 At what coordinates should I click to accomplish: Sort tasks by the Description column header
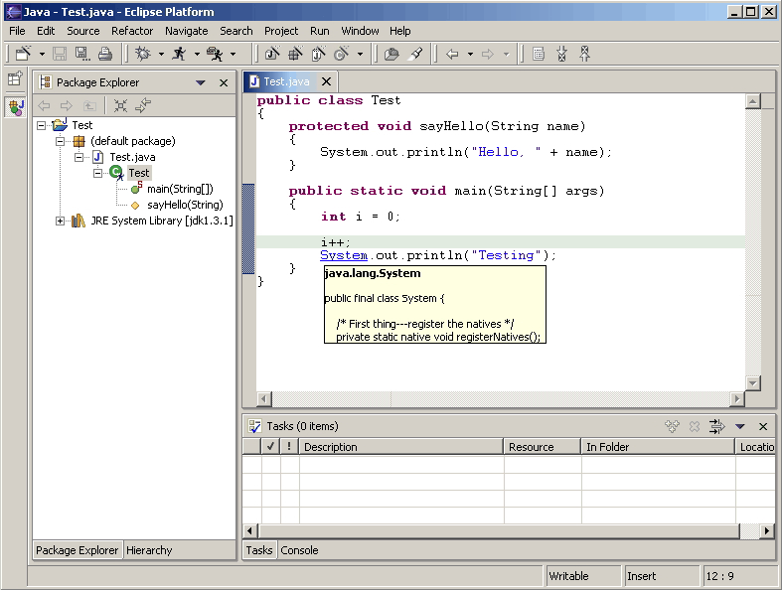401,447
